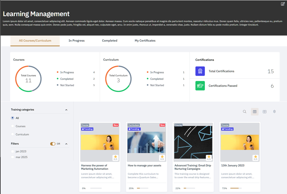Click Trending badge on Harness Marketing Automation card
Viewport: 287px width, 194px height.
(x=87, y=129)
